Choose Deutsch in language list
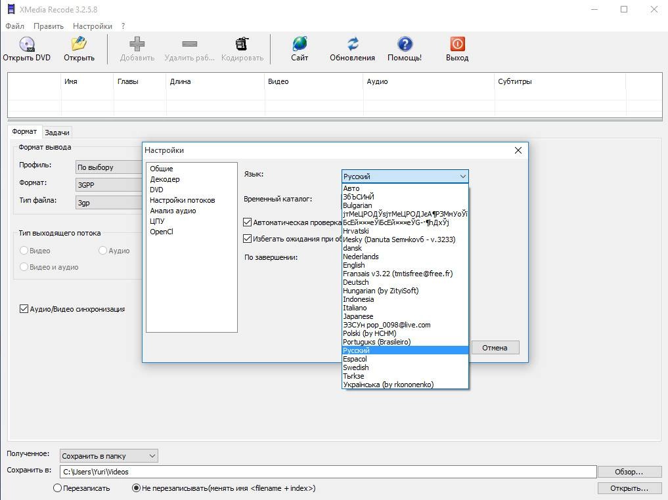Image resolution: width=668 pixels, height=500 pixels. [x=405, y=282]
